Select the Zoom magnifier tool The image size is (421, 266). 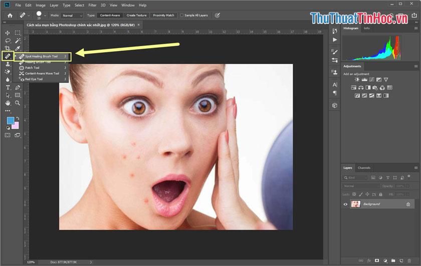pyautogui.click(x=18, y=103)
